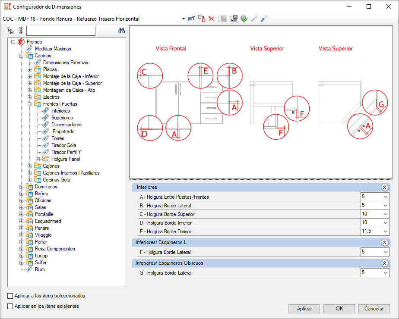Expand the Oficinas tree node
The width and height of the screenshot is (399, 319).
22,200
